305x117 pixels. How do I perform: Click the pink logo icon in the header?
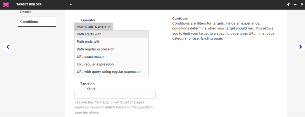coord(6,4)
